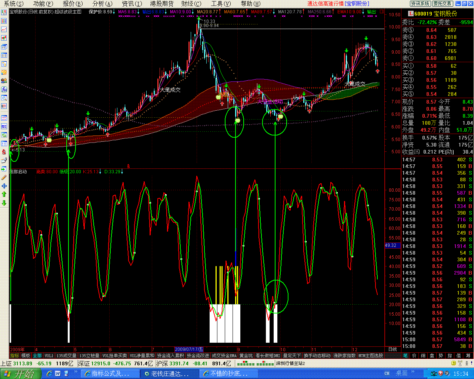Select the 笔 tab in quote panel

[405, 356]
